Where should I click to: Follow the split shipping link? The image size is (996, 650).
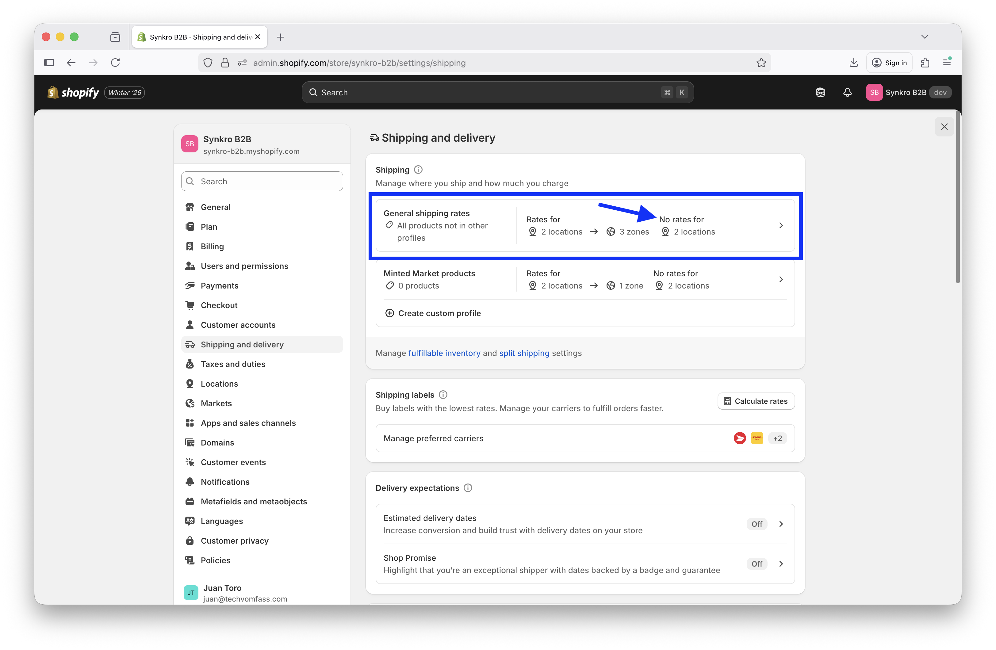tap(524, 353)
